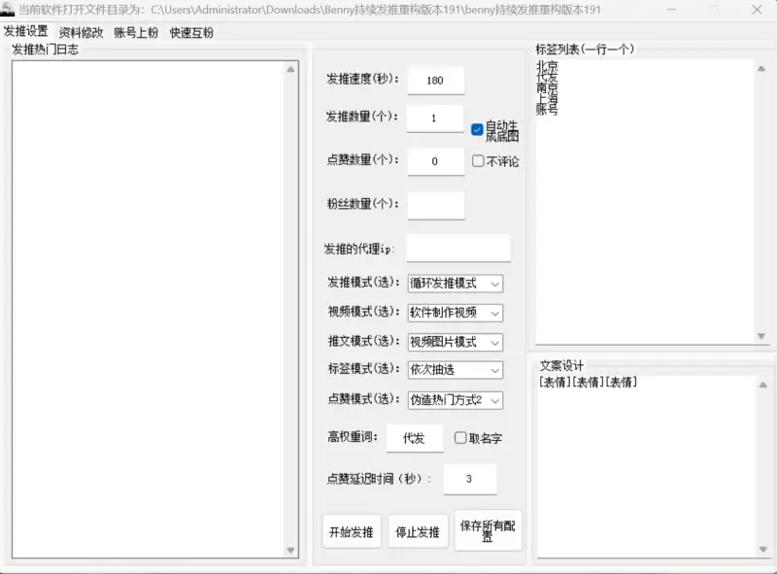Click the 停止发推 button
777x574 pixels.
(418, 530)
